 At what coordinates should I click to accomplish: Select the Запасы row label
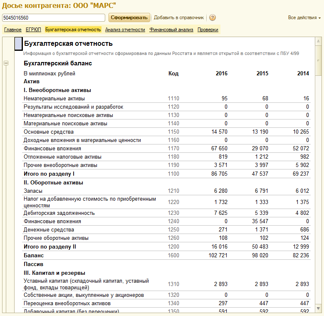33,191
